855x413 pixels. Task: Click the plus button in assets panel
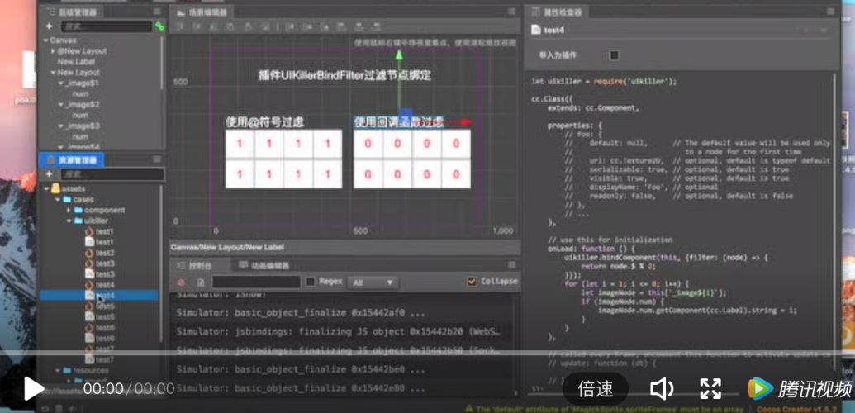coord(49,174)
